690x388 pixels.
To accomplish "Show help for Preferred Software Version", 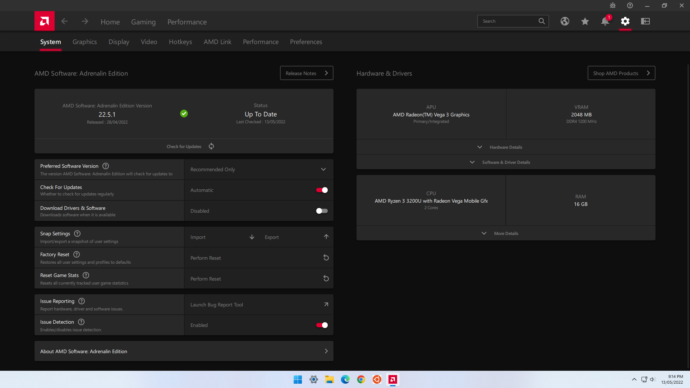I will [106, 166].
